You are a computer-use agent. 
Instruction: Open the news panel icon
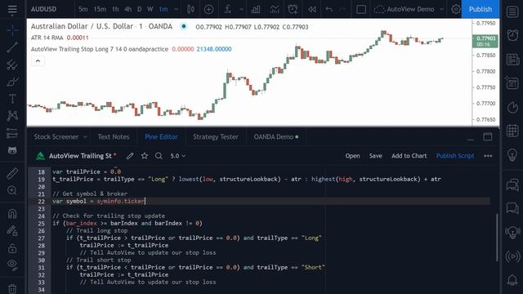point(512,60)
